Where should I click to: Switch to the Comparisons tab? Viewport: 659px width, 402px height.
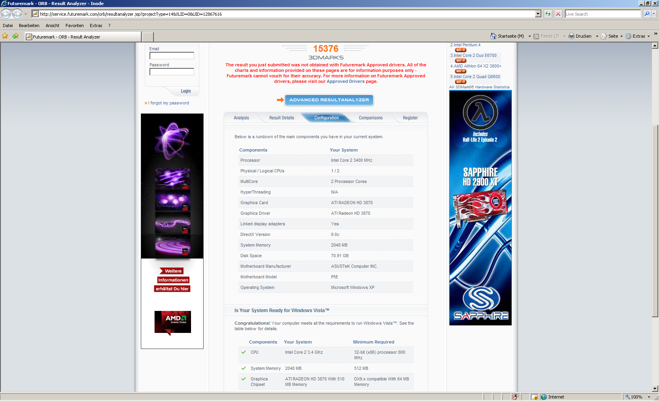371,118
